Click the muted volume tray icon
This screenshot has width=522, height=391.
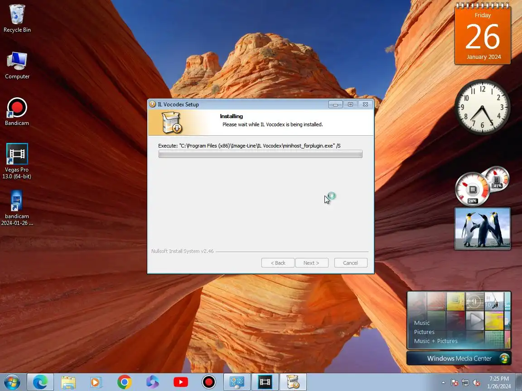pos(476,383)
